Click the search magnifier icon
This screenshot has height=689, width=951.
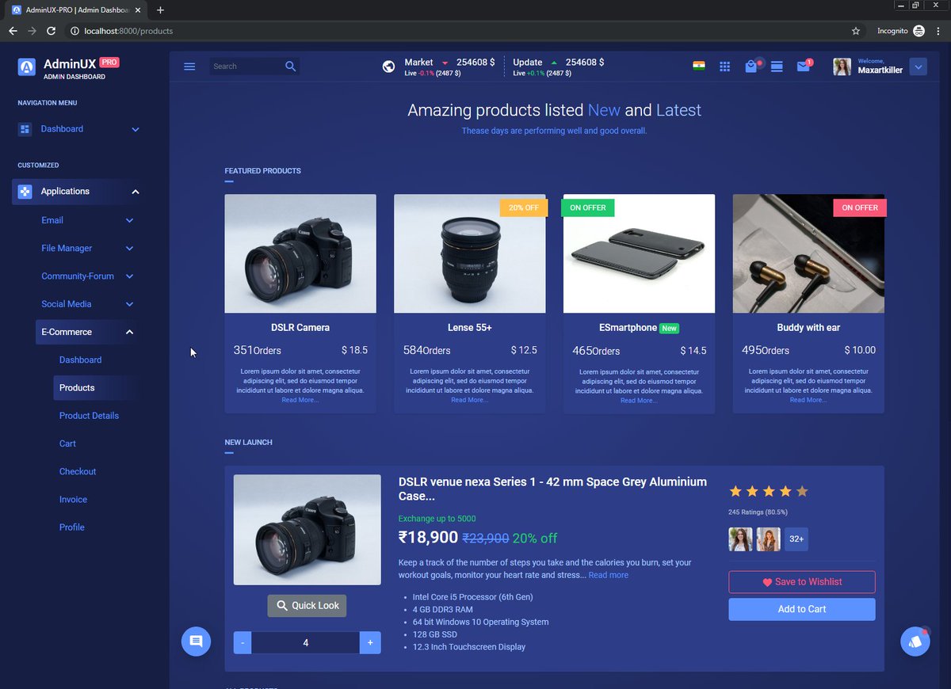tap(291, 67)
